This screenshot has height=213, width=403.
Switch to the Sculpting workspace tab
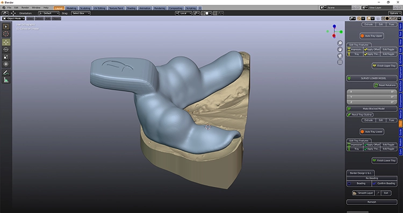coord(85,8)
